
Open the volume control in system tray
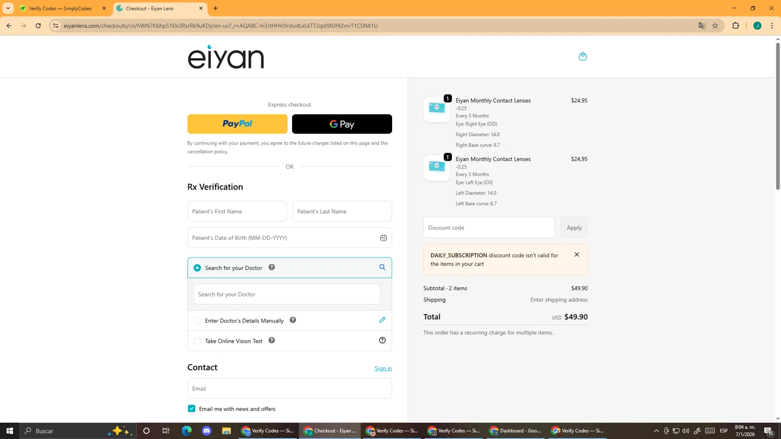point(686,431)
